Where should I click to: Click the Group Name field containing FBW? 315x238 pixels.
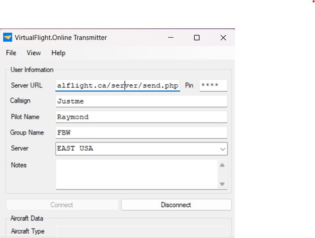pos(141,133)
